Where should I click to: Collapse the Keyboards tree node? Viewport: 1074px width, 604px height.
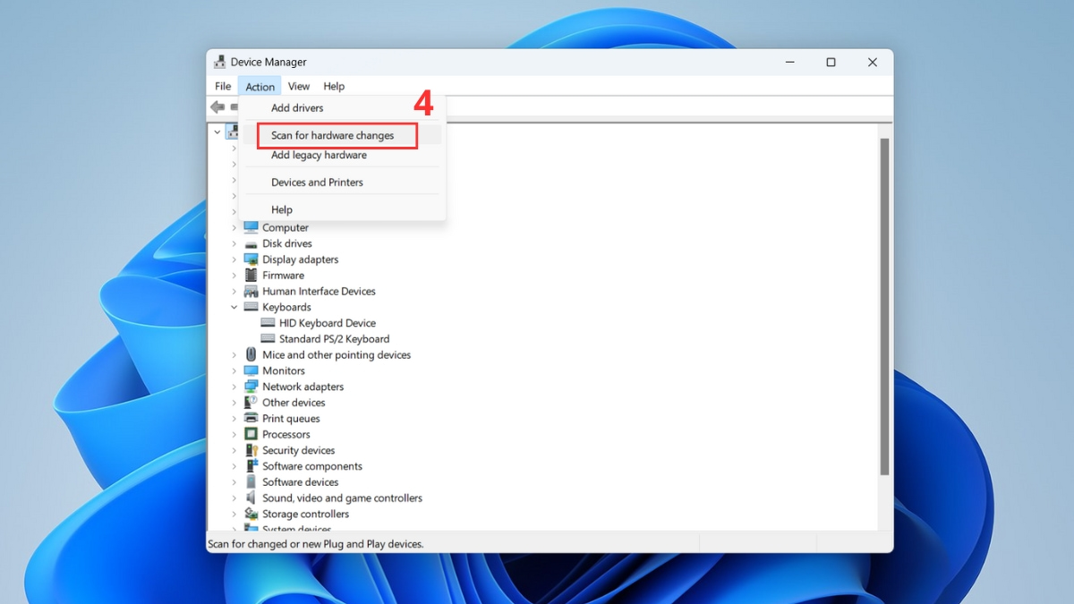coord(234,306)
